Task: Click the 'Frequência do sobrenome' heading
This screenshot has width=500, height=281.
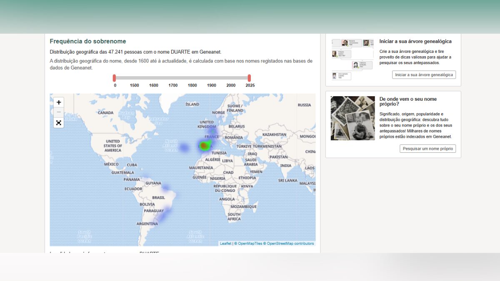Action: pyautogui.click(x=87, y=42)
